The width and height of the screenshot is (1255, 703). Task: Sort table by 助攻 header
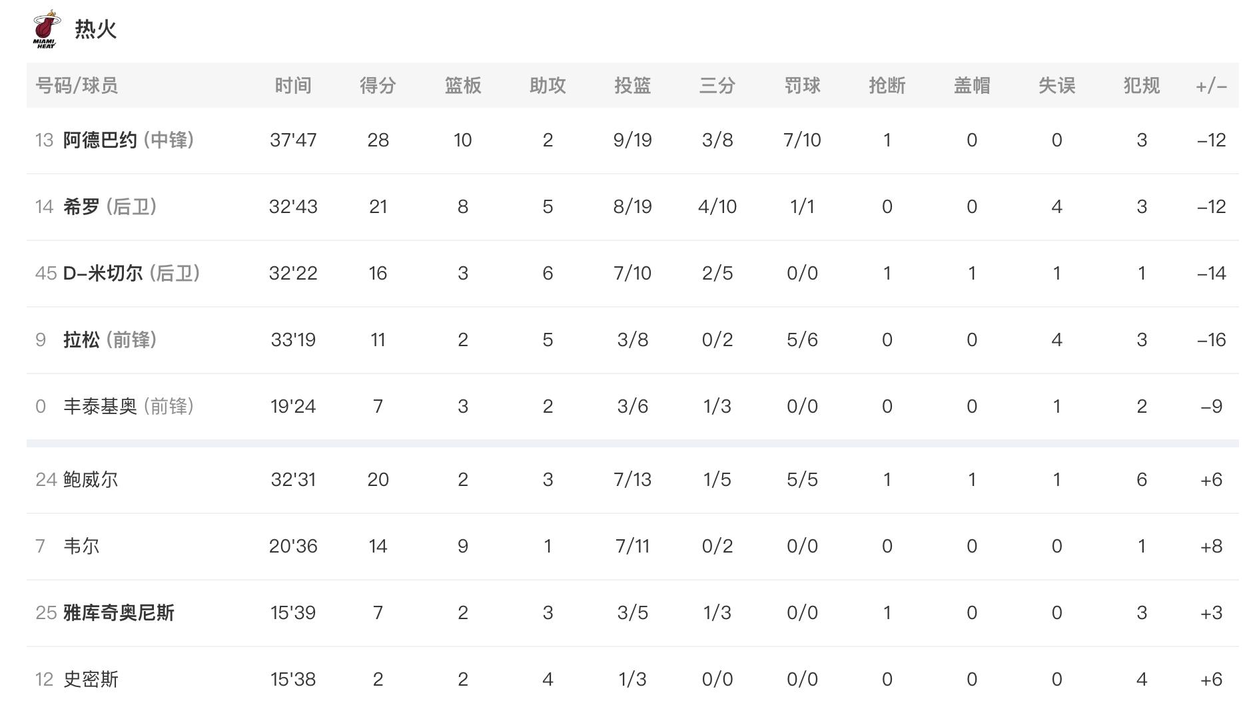tap(548, 86)
